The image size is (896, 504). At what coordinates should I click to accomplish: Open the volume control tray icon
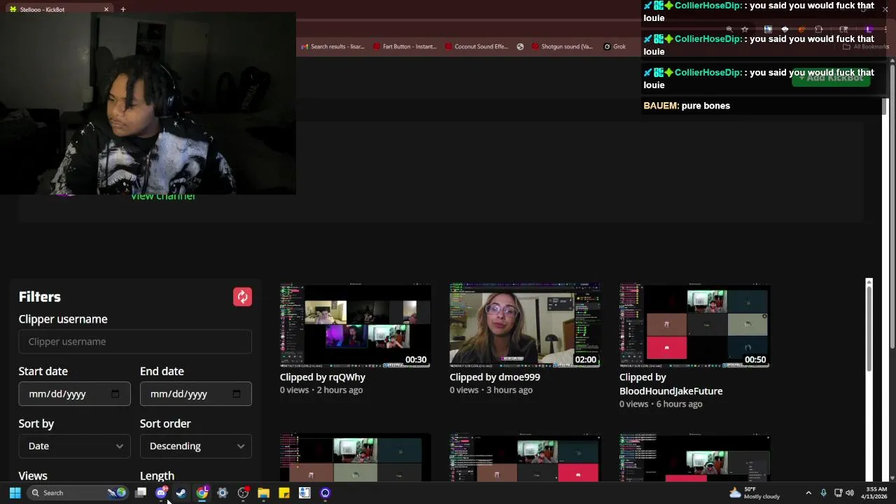(x=850, y=493)
